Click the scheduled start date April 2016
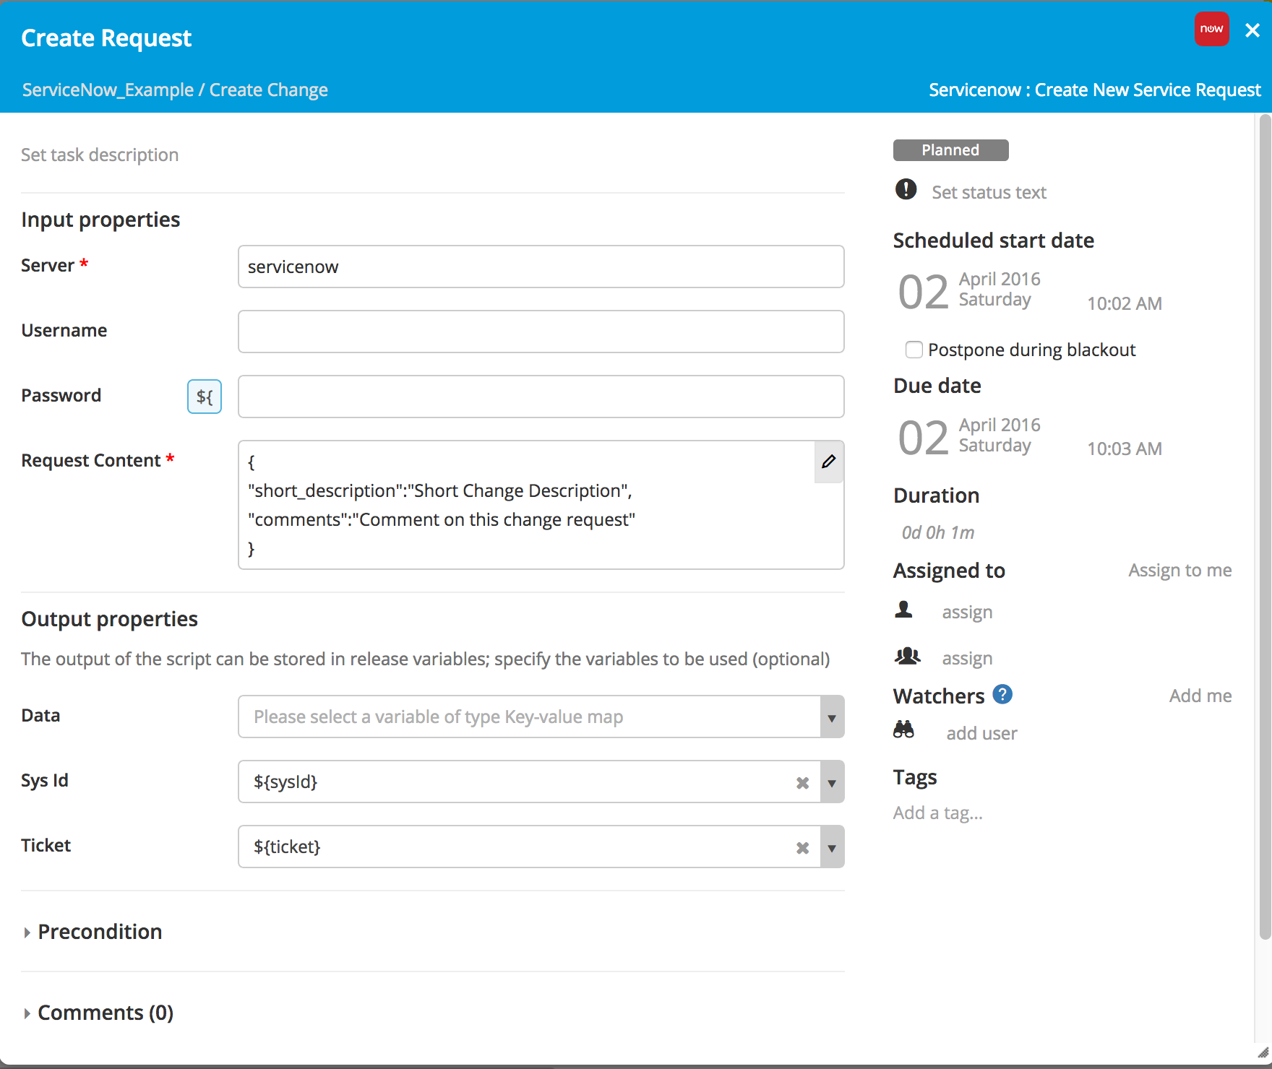 click(x=1000, y=280)
